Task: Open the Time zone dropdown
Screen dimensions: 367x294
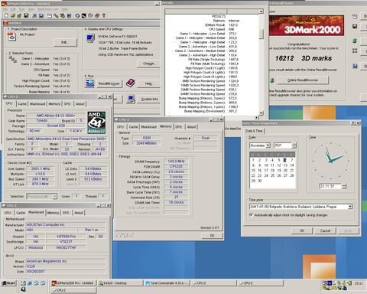Action: point(350,207)
